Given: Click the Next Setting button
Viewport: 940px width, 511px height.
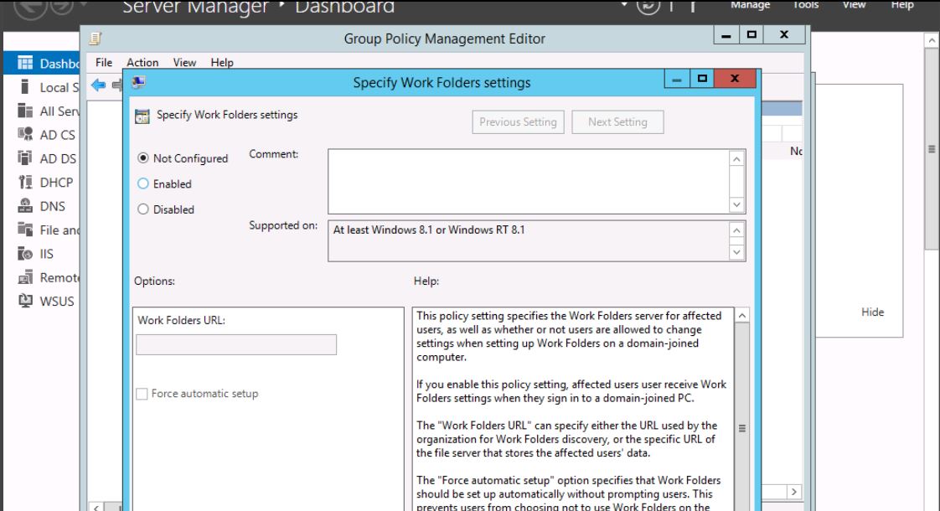Looking at the screenshot, I should tap(617, 122).
